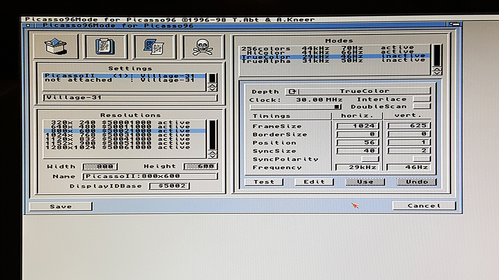The height and width of the screenshot is (280, 499).
Task: Click horizontal FrameSize field 1024
Action: 358,126
